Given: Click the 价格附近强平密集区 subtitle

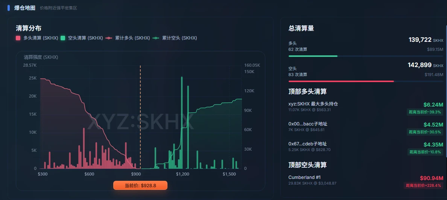Looking at the screenshot, I should 58,8.
